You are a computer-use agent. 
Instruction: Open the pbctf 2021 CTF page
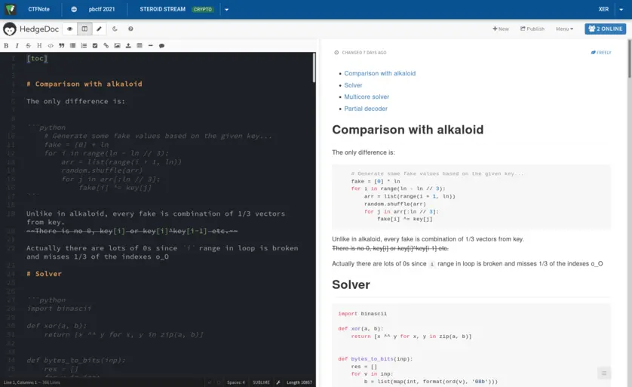pyautogui.click(x=102, y=9)
